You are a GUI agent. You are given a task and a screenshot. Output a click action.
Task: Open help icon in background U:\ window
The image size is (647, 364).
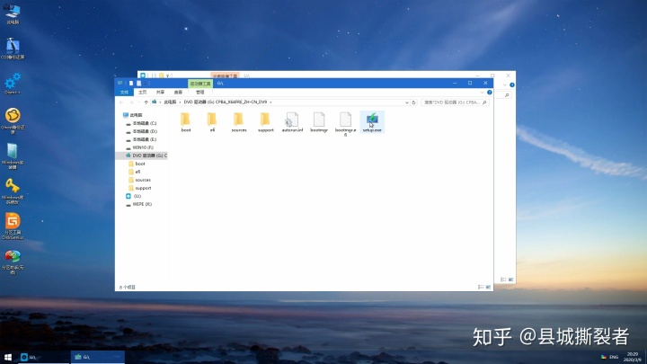click(512, 85)
